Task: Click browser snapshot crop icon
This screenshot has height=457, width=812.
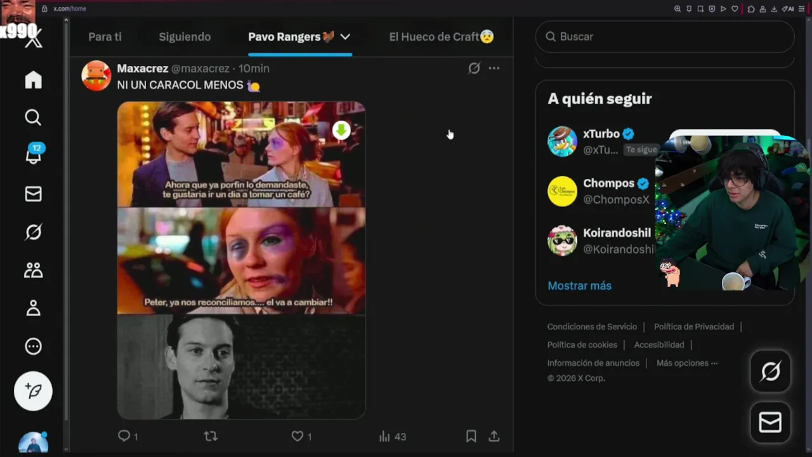Action: point(700,9)
